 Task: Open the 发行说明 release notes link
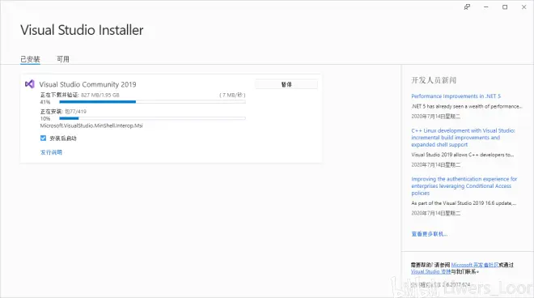pos(51,152)
